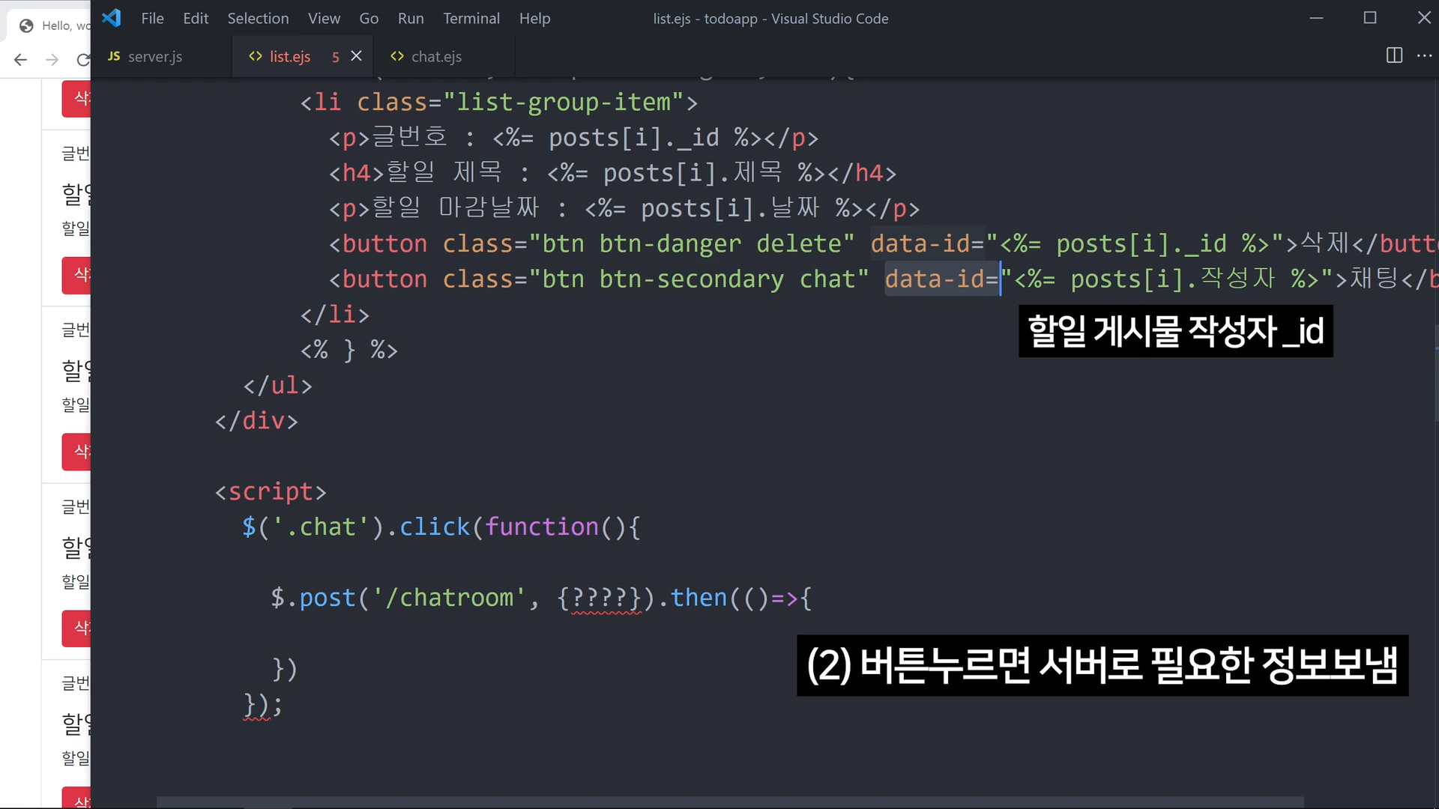Open the Selection menu
The height and width of the screenshot is (809, 1439).
(258, 19)
